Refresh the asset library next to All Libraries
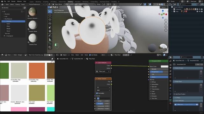The height and width of the screenshot is (114, 204). (x=25, y=8)
